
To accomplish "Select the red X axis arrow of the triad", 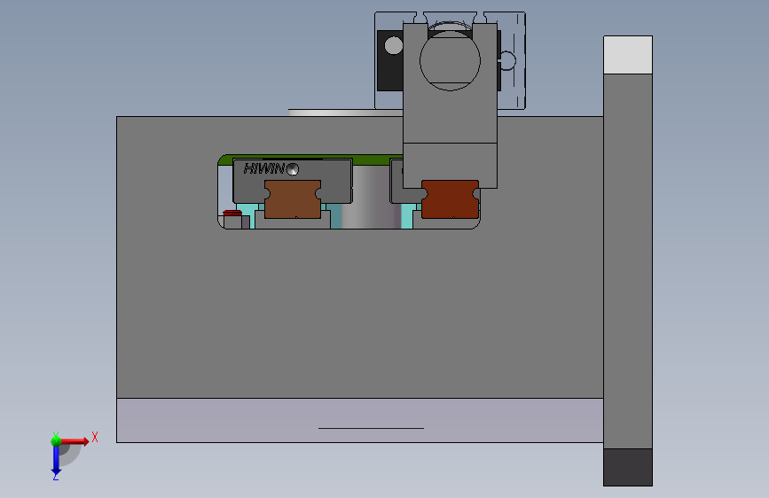I will 75,441.
